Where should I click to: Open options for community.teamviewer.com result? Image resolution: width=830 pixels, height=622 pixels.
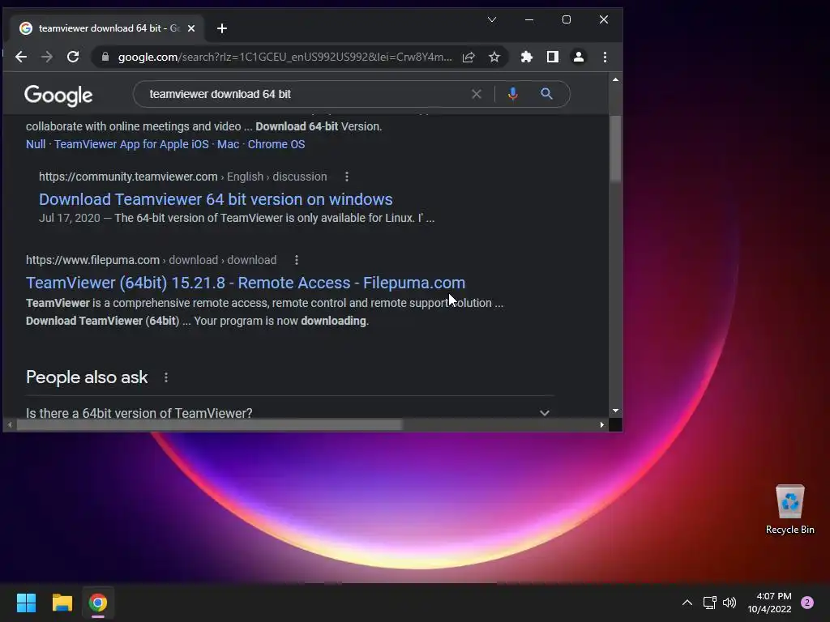[x=347, y=177]
